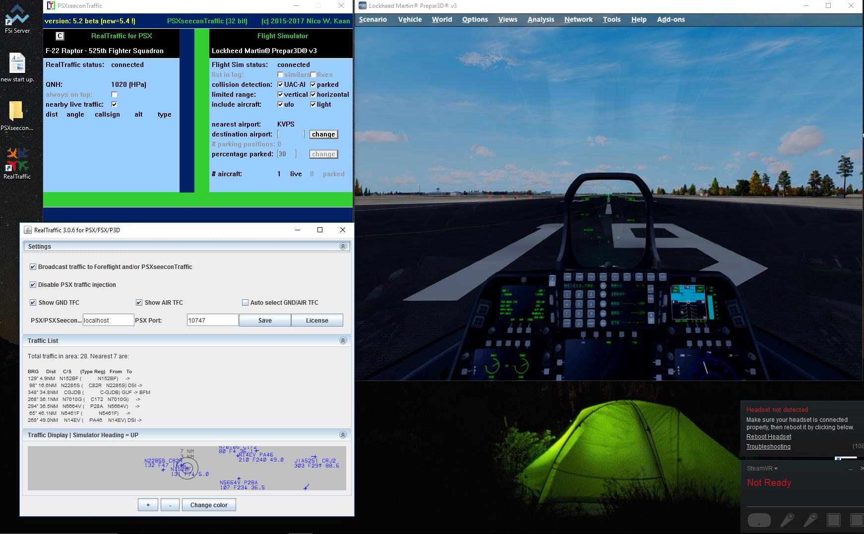Open the FSi Server desktop shortcut
Image resolution: width=864 pixels, height=534 pixels.
[17, 19]
